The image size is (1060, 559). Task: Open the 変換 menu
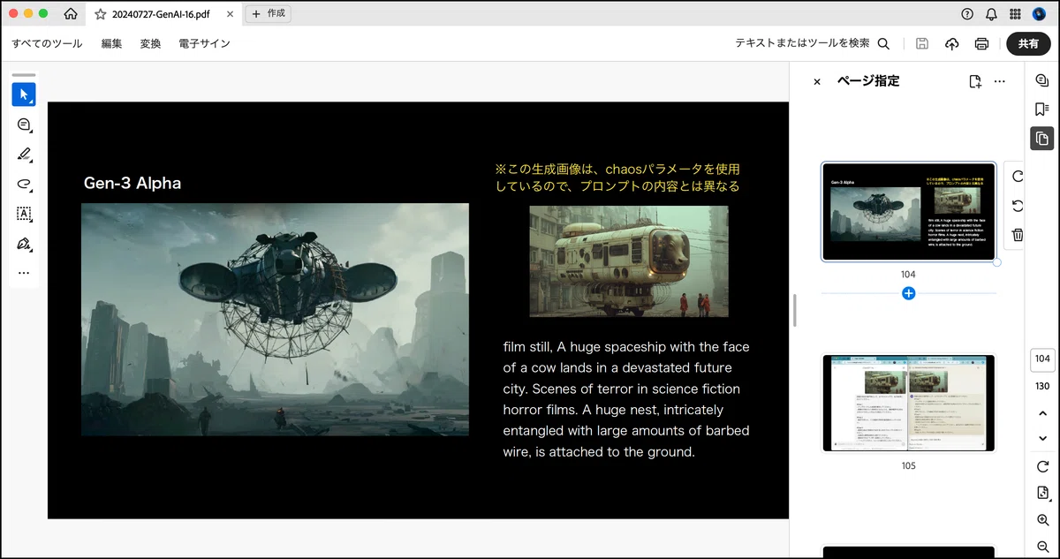tap(150, 43)
